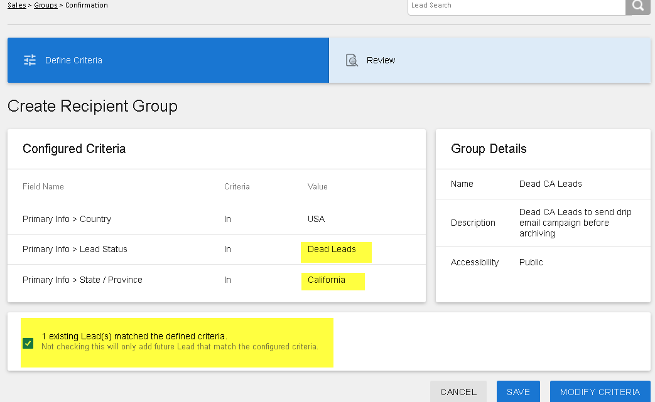Click the Accessibility value Public
The height and width of the screenshot is (402, 655).
(x=531, y=262)
